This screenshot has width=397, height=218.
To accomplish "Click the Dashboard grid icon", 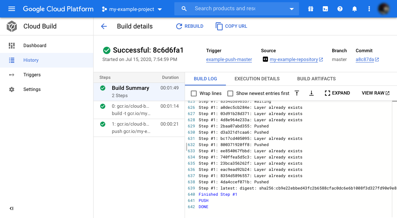I will (12, 46).
